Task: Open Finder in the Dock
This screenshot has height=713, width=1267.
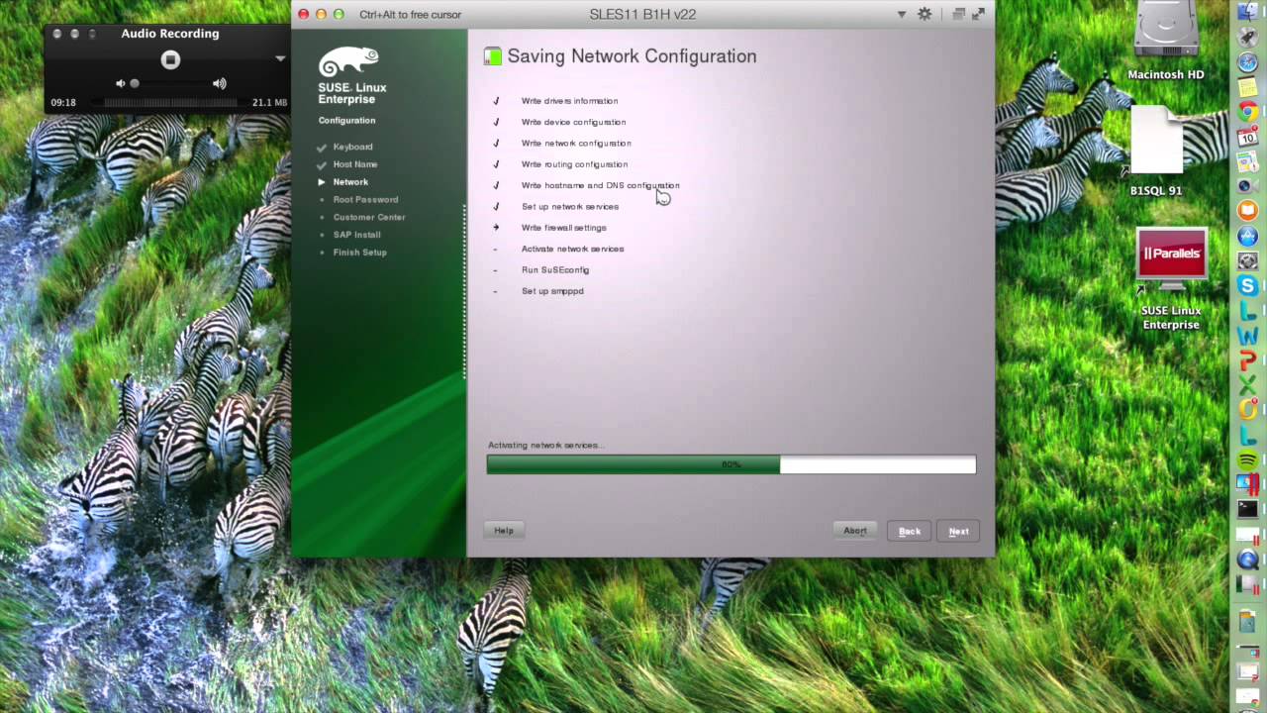Action: [1248, 12]
